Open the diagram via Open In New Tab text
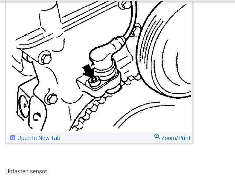 click(x=39, y=138)
